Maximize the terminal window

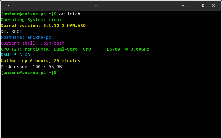(203, 6)
